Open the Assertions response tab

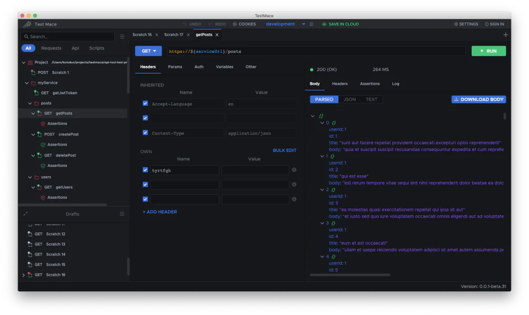(x=369, y=84)
